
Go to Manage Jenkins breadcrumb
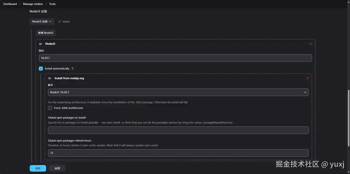[x=33, y=4]
